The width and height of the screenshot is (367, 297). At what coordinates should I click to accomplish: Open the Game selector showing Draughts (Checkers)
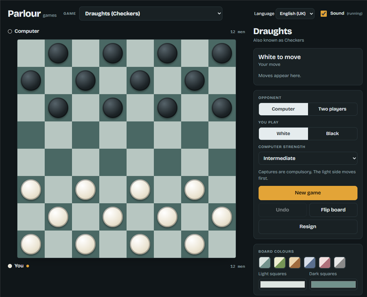(151, 13)
